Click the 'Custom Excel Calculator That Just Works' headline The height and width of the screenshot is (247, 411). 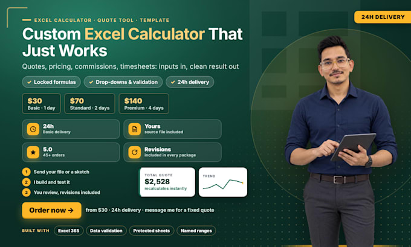pos(132,42)
